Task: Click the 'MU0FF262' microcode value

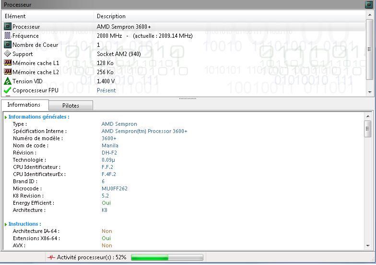Action: click(114, 188)
